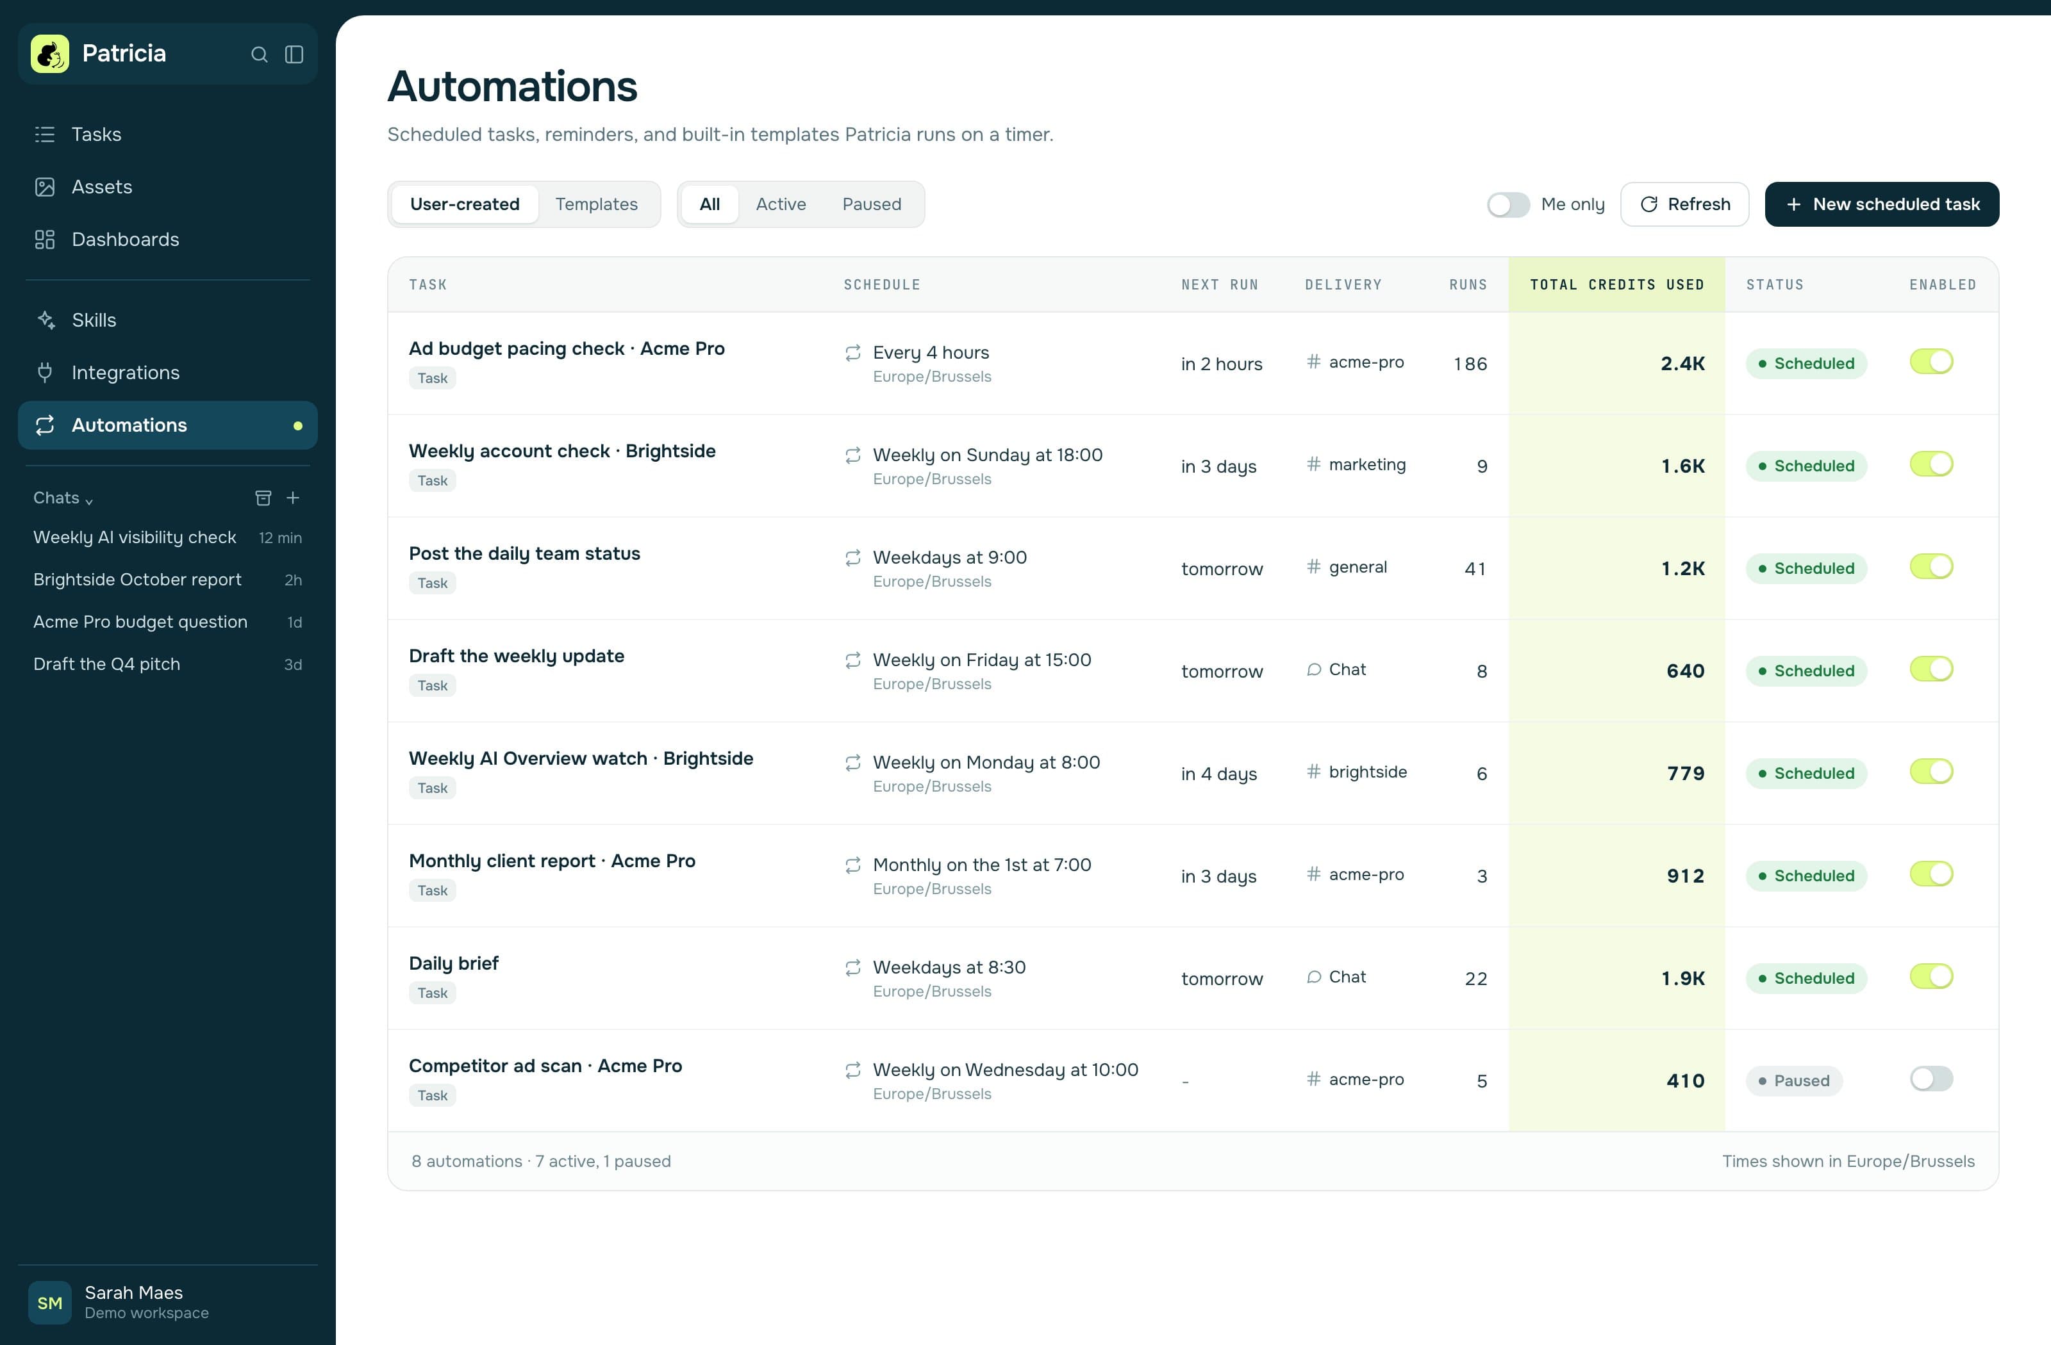Click repeat icon beside Weekdays at 8:30

tap(853, 968)
